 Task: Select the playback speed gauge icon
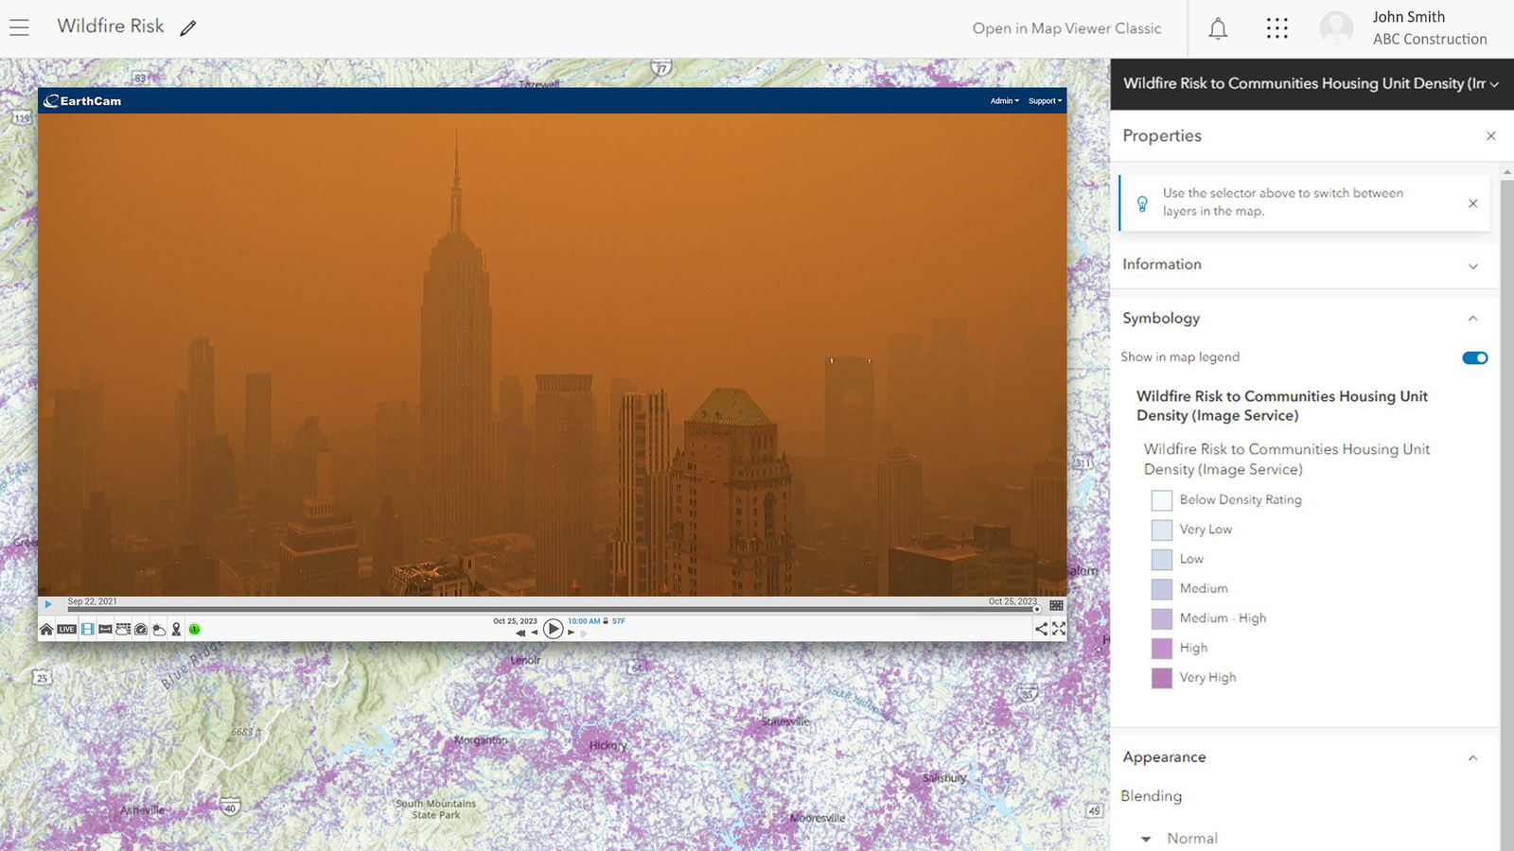click(x=141, y=629)
